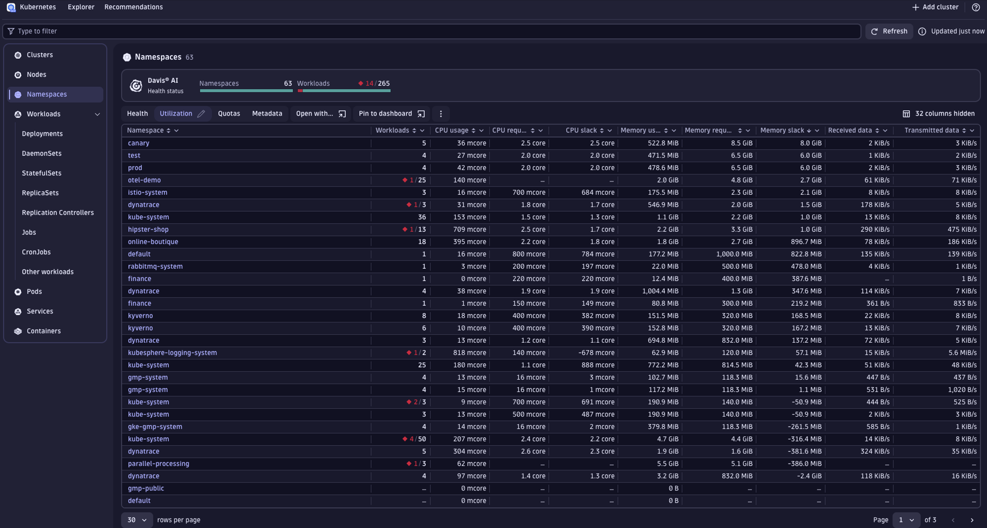
Task: Collapse the Workloads section in the sidebar
Action: (97, 114)
